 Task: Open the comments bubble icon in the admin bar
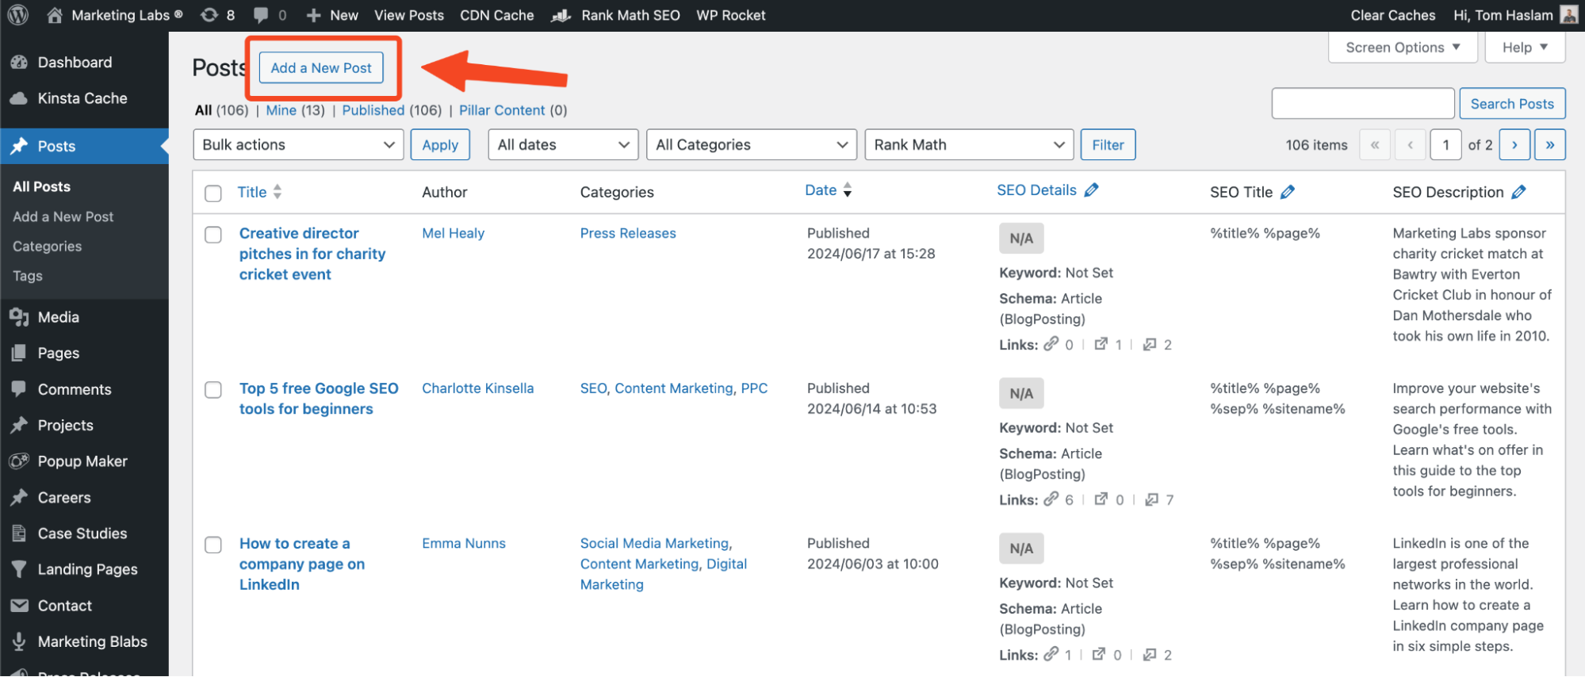261,15
